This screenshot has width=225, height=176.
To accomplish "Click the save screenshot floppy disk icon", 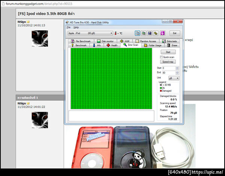I will (150, 33).
